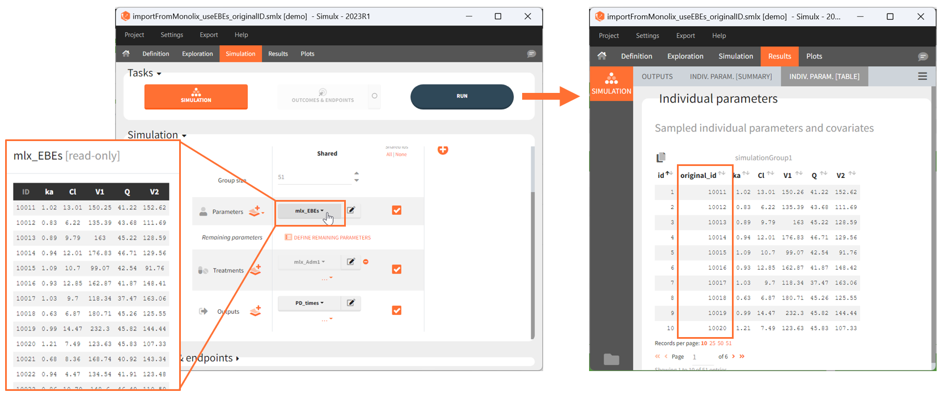Toggle the shared Parameters checkbox

[396, 210]
